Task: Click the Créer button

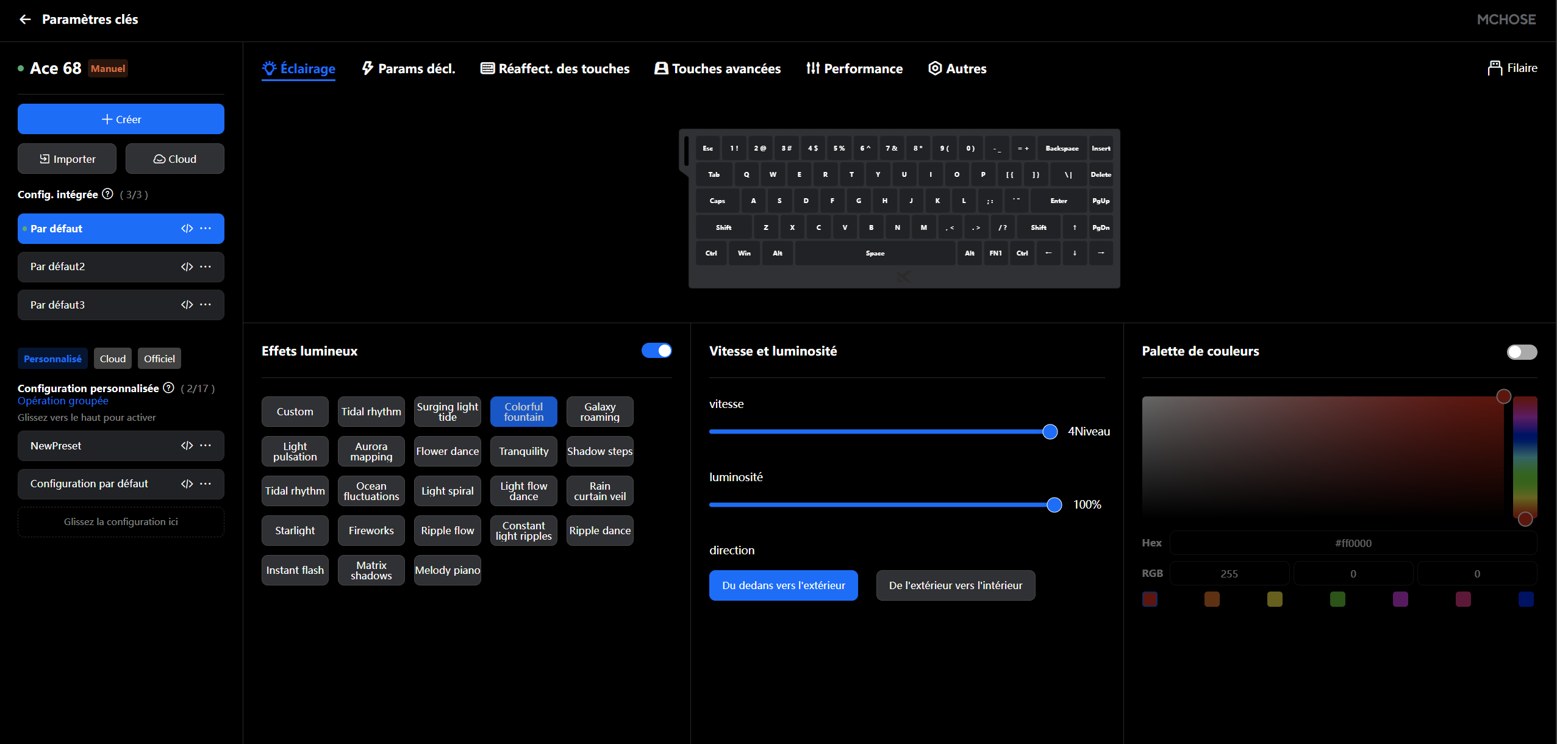Action: [x=121, y=119]
